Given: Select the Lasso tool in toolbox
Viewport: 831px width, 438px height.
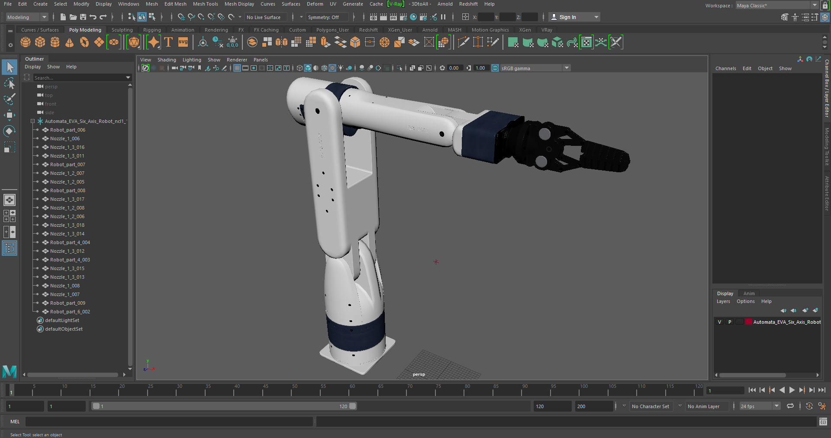Looking at the screenshot, I should pyautogui.click(x=10, y=83).
